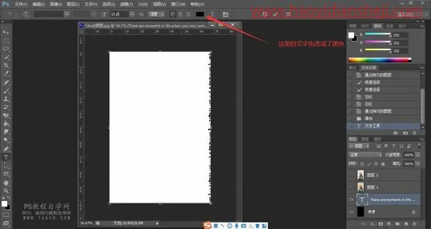Screen dimensions: 431x229
Task: Open the 窗口(W) menu
Action: pyautogui.click(x=178, y=4)
